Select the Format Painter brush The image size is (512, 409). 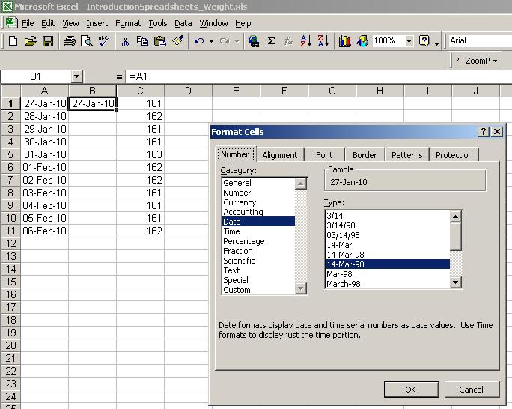click(x=177, y=41)
